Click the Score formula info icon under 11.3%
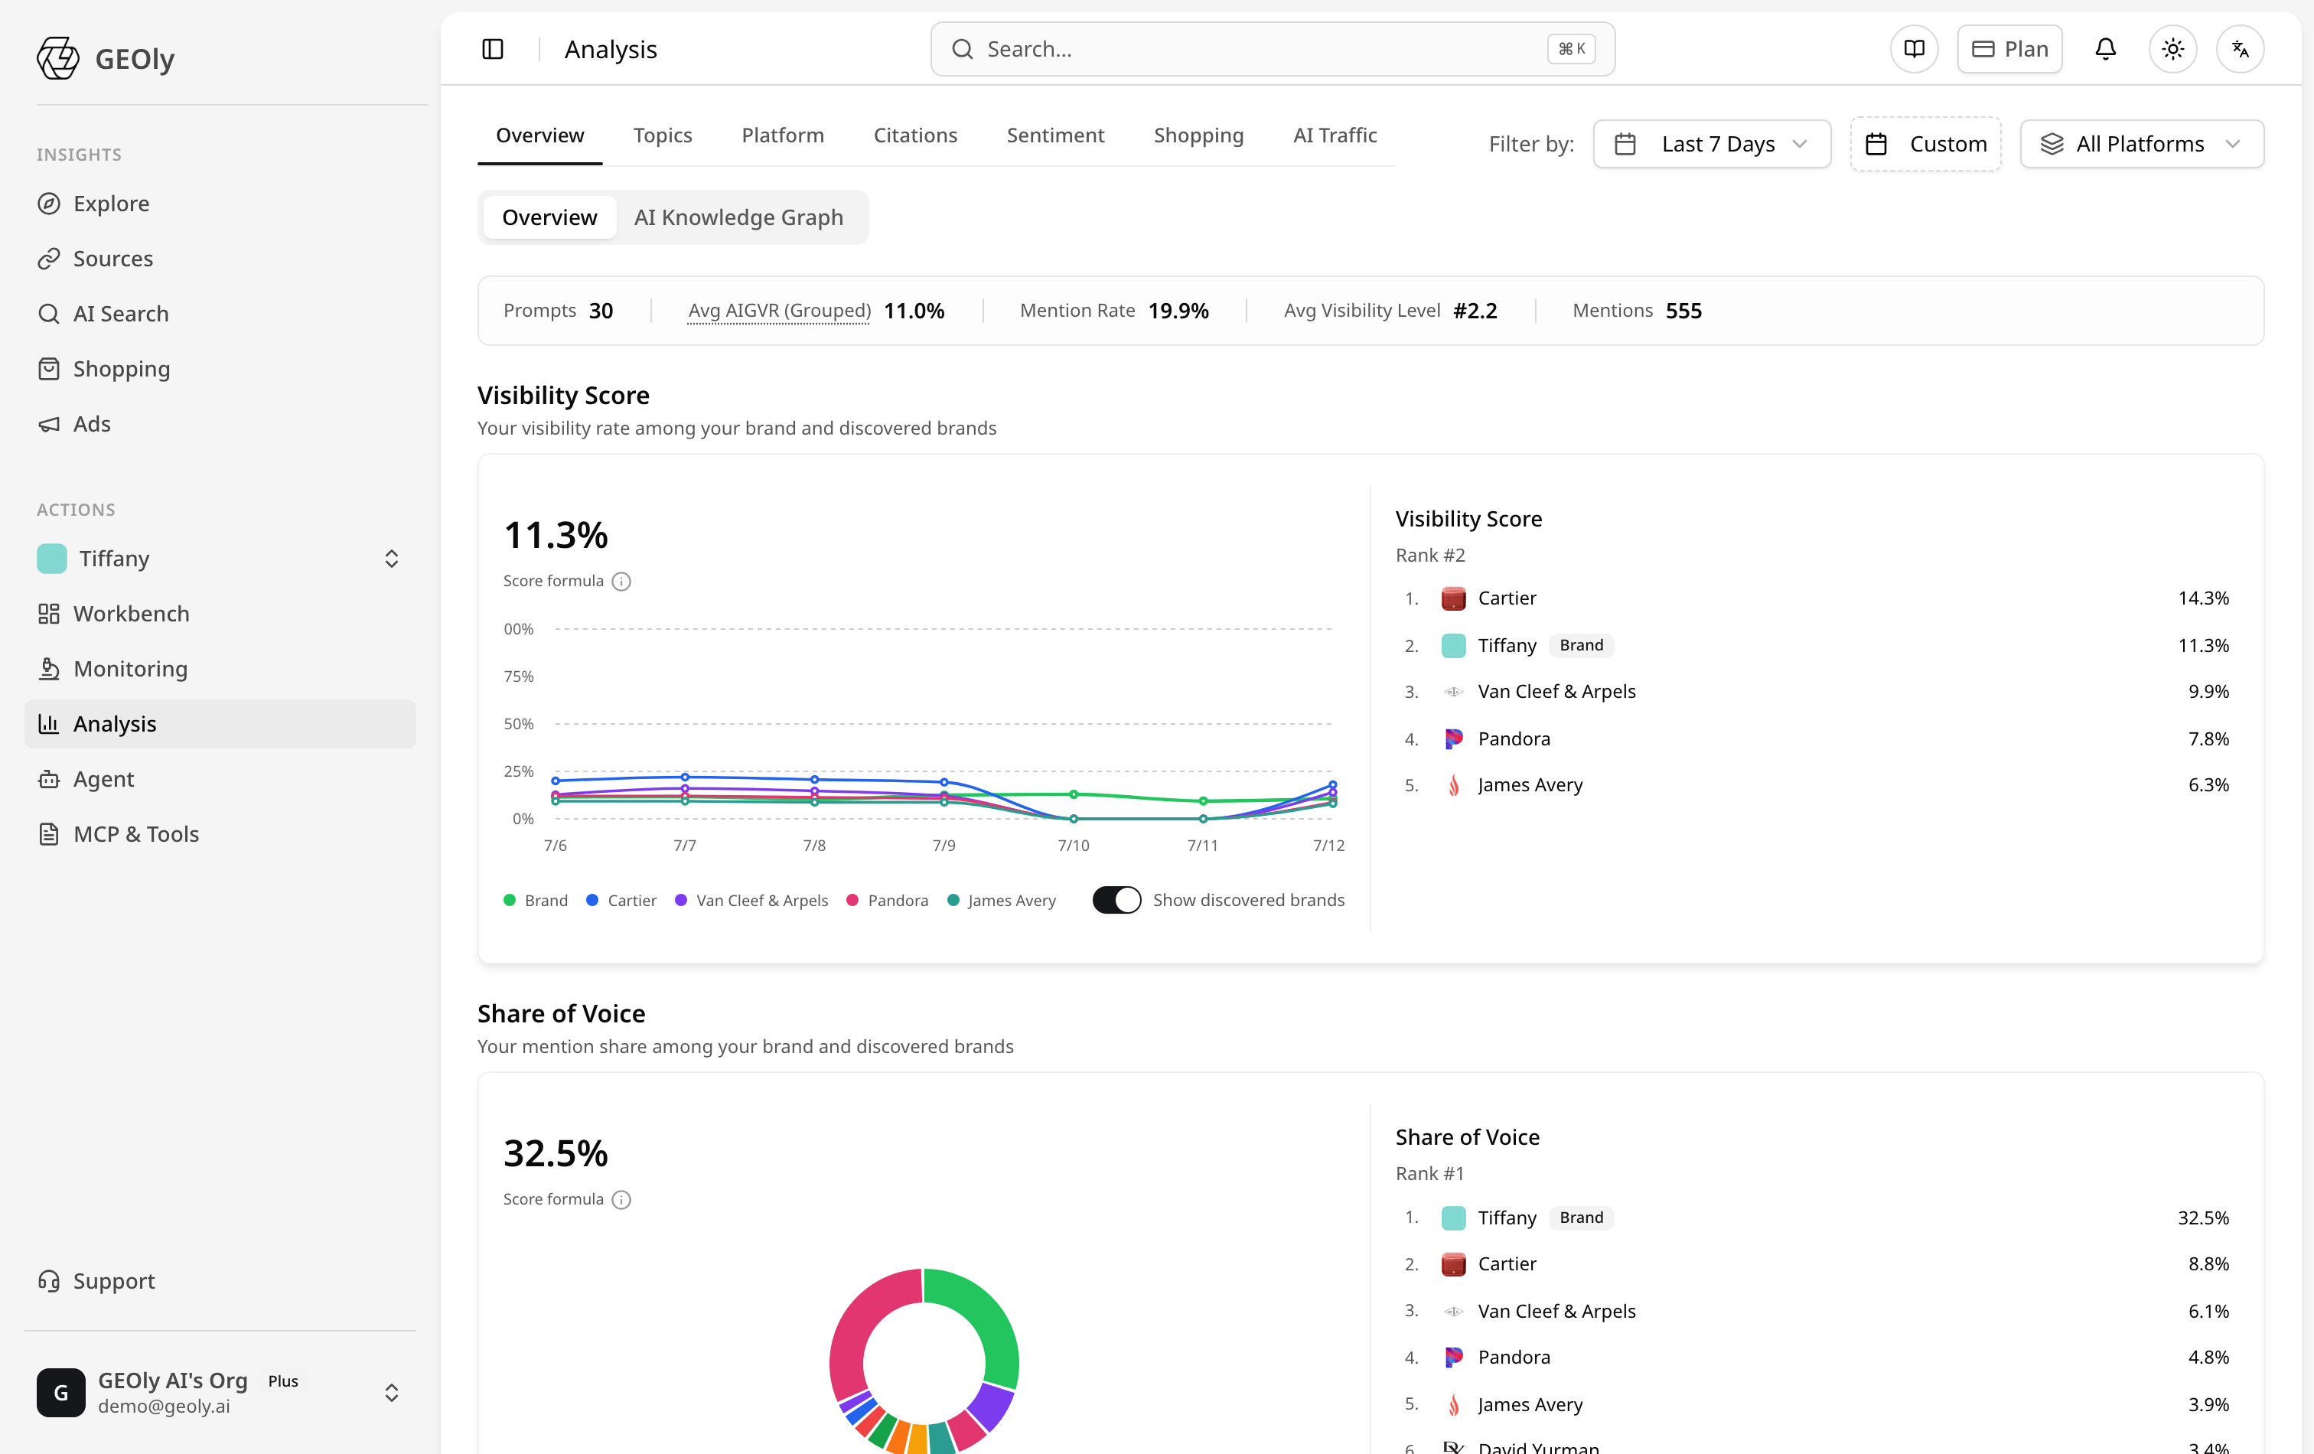Screen dimensions: 2314x1454 pyautogui.click(x=622, y=582)
